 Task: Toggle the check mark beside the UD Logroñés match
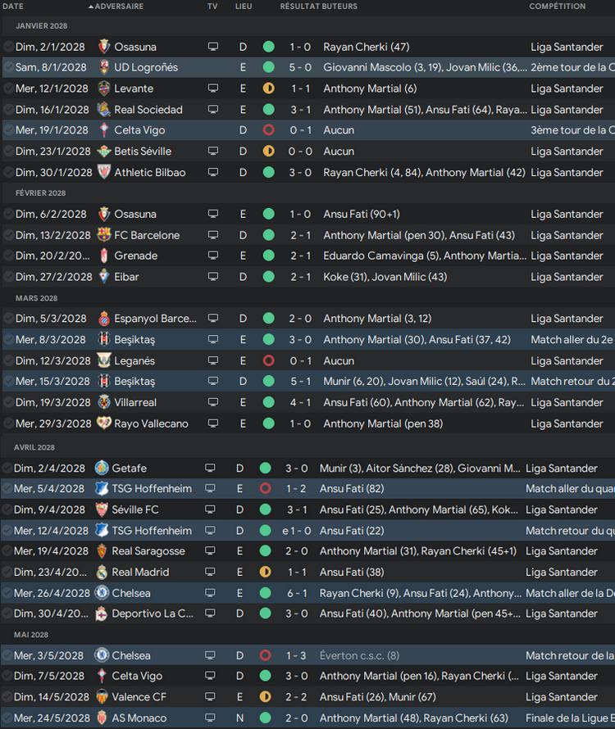point(8,67)
